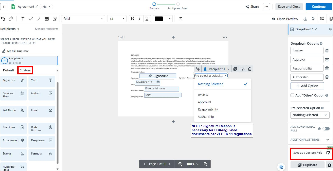Click the lightbulb tips icon
The image size is (333, 171).
pyautogui.click(x=313, y=19)
